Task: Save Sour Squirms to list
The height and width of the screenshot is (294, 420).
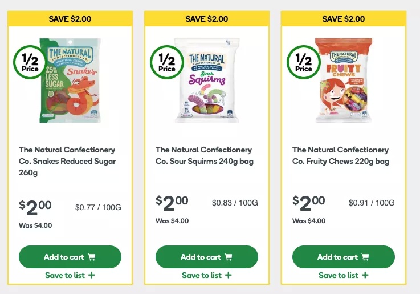Action: [x=207, y=275]
